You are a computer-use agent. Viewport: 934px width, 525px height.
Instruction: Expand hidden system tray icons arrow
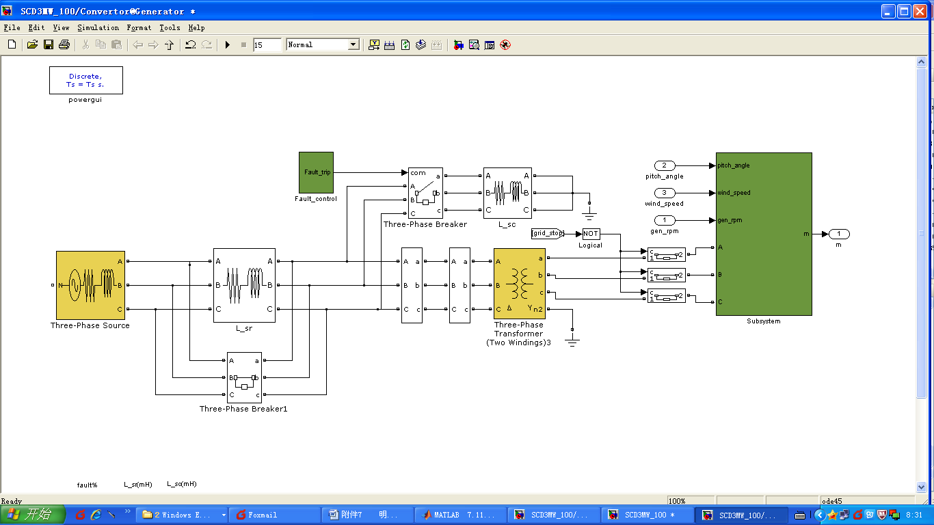pyautogui.click(x=818, y=515)
